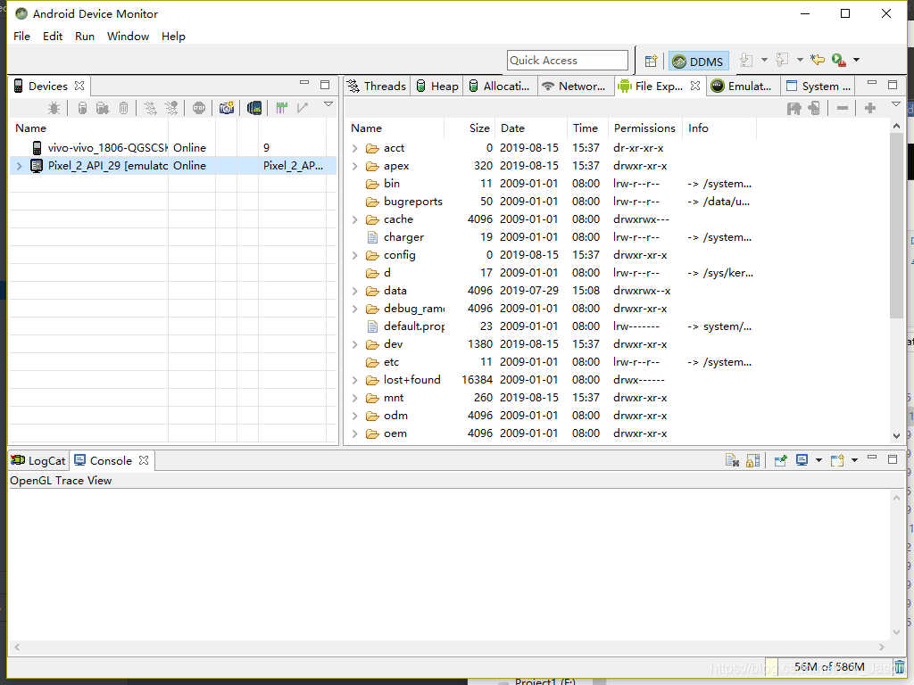Switch to the LogCat tab

[38, 461]
